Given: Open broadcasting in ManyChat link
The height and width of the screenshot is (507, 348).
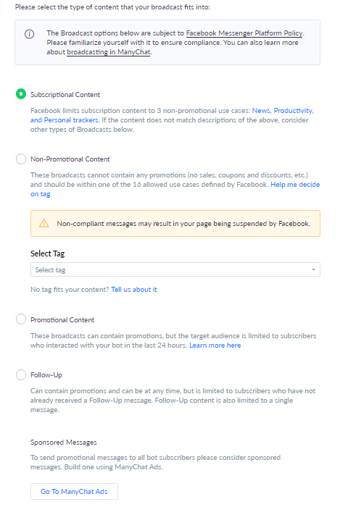Looking at the screenshot, I should 109,52.
